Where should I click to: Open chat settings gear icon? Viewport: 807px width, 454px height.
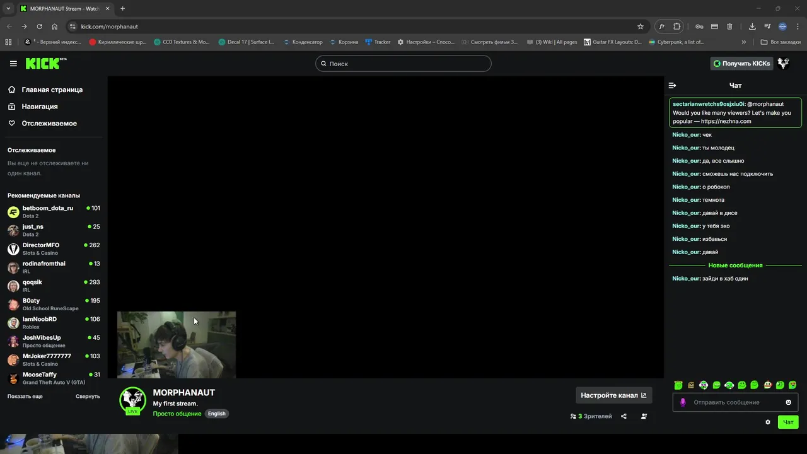[768, 422]
